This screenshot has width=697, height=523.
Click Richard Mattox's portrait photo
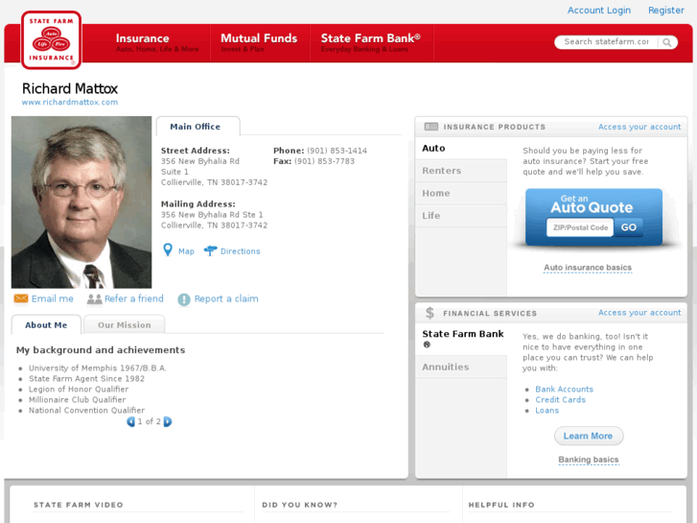81,202
